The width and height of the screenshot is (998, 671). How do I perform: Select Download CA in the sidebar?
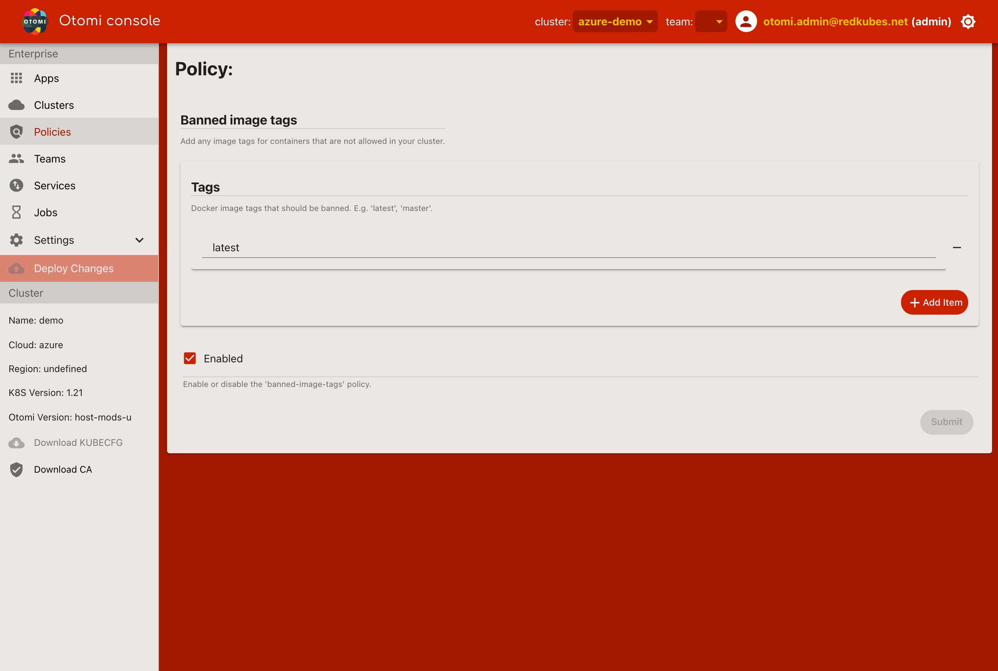tap(63, 469)
